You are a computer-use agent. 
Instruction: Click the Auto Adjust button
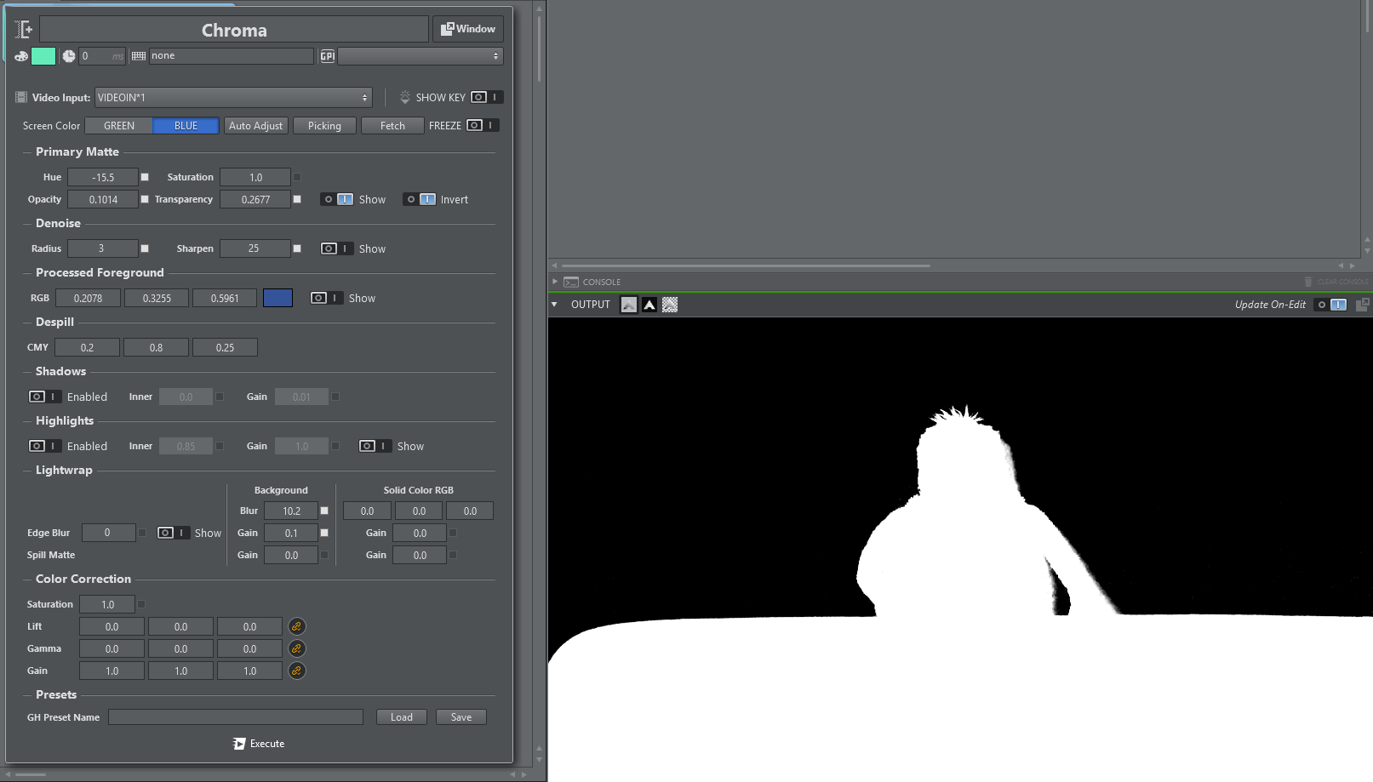(x=256, y=126)
